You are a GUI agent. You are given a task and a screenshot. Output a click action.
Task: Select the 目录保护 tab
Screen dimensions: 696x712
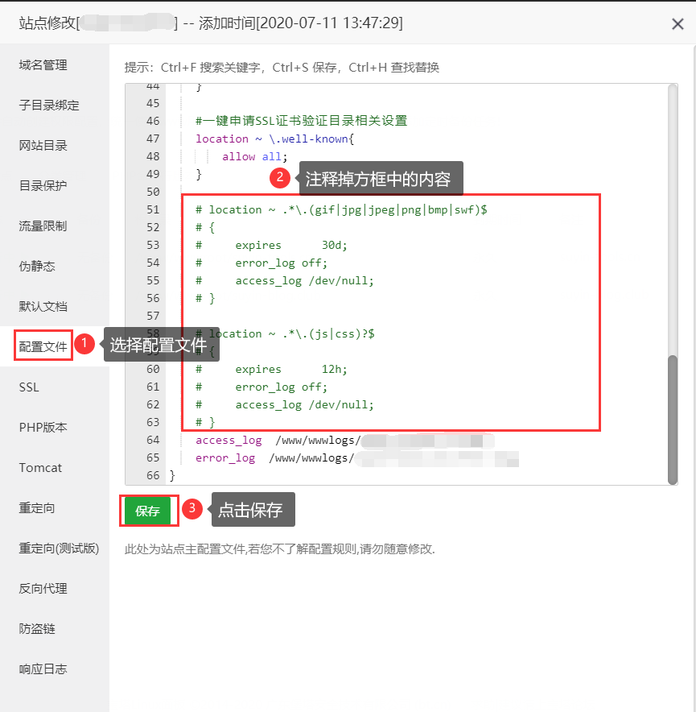click(x=43, y=186)
